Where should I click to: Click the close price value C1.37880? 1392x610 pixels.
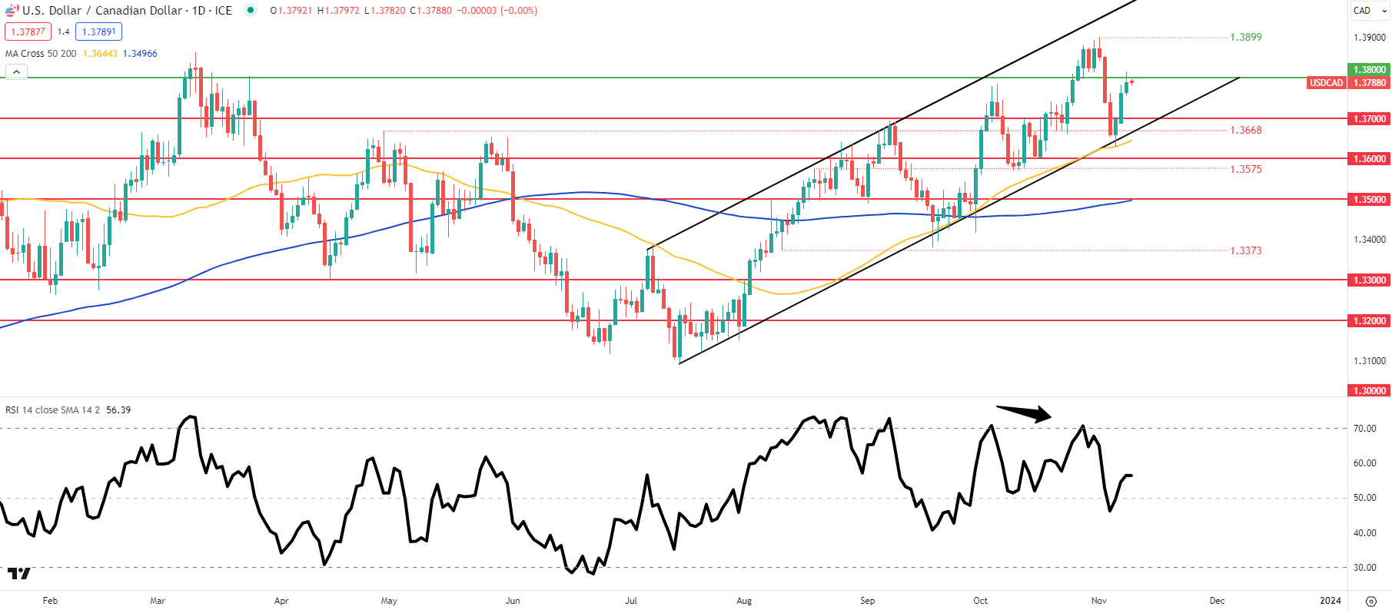pyautogui.click(x=430, y=11)
